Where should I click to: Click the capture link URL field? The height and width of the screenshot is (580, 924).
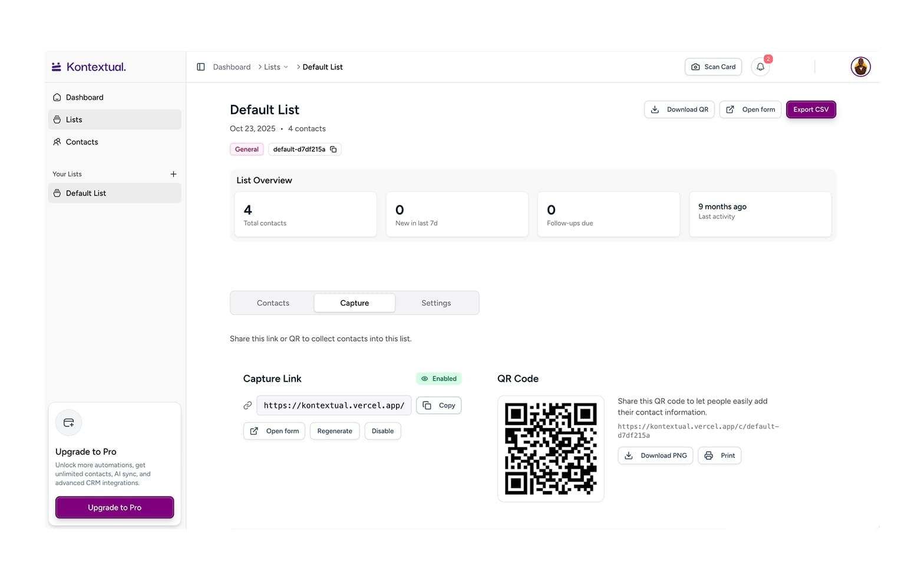(x=334, y=406)
